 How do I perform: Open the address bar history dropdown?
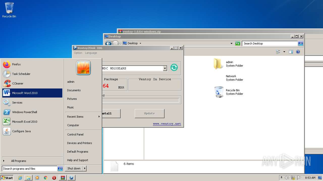point(231,43)
